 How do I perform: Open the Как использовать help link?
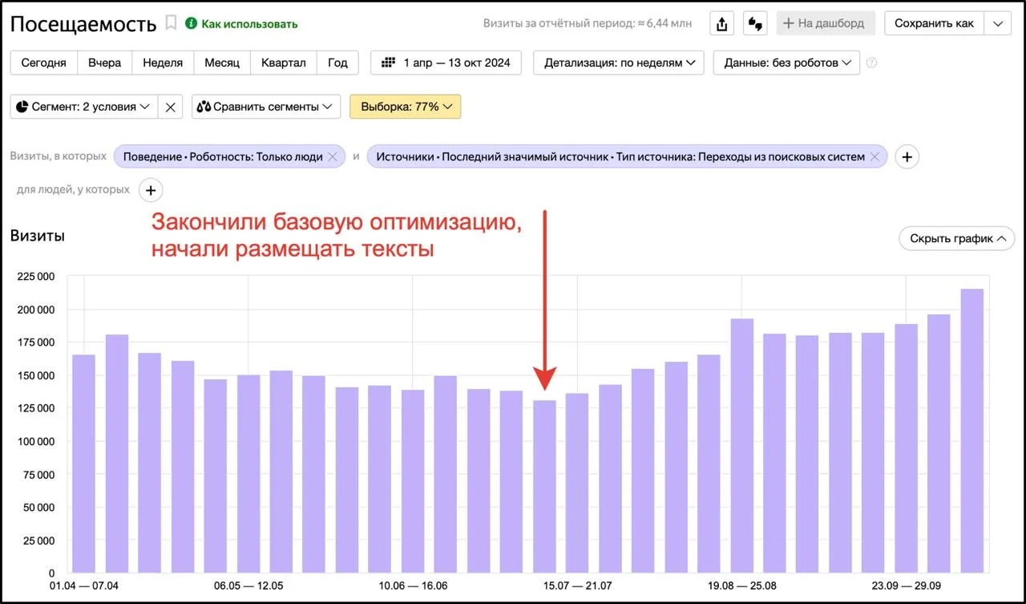click(241, 24)
